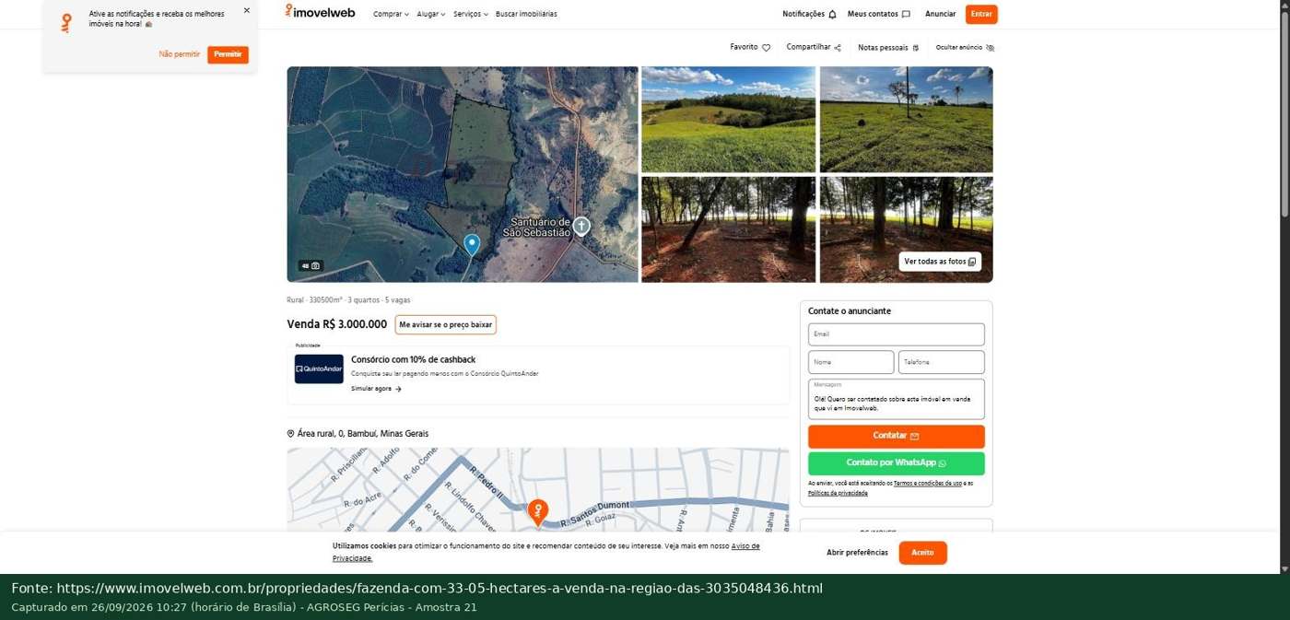Image resolution: width=1290 pixels, height=620 pixels.
Task: Open the shaded tree trunks photo beside map
Action: pyautogui.click(x=729, y=229)
